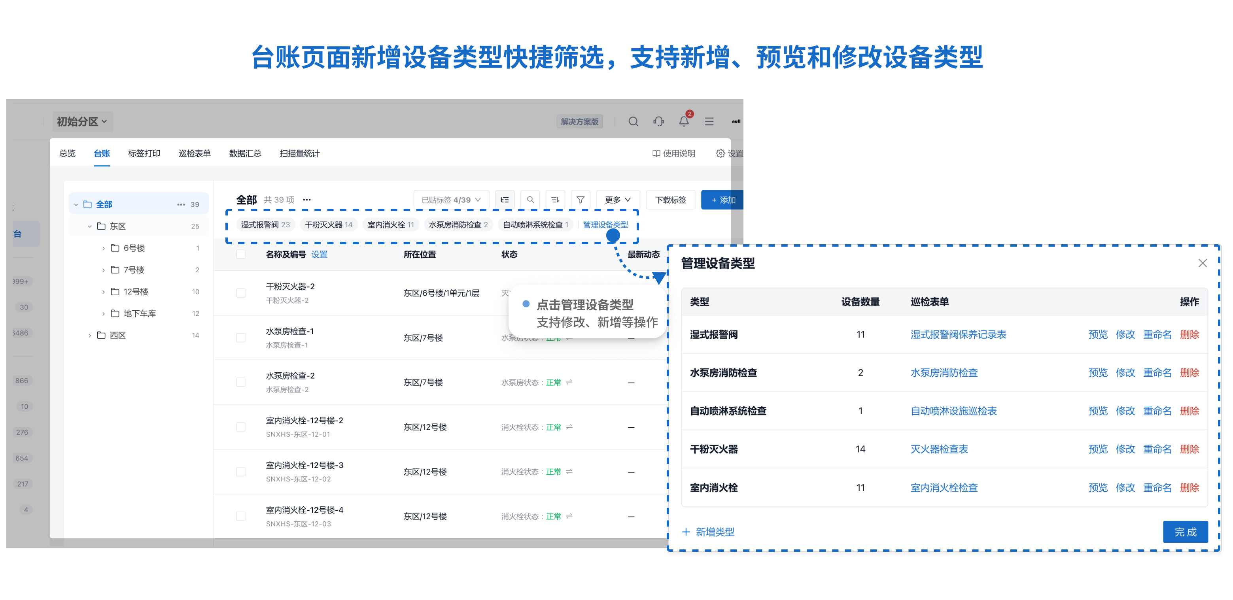Screen dimensions: 1233x600
Task: Click the swap icon in the 水泵房检查-2 row
Action: click(x=569, y=382)
